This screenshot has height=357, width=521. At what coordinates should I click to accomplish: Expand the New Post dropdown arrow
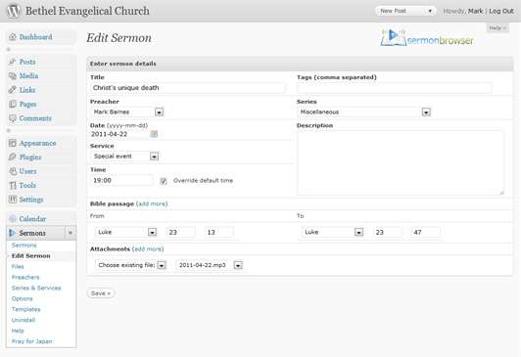[430, 11]
